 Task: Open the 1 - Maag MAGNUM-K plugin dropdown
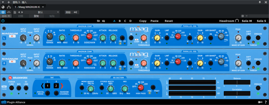[x=29, y=7]
